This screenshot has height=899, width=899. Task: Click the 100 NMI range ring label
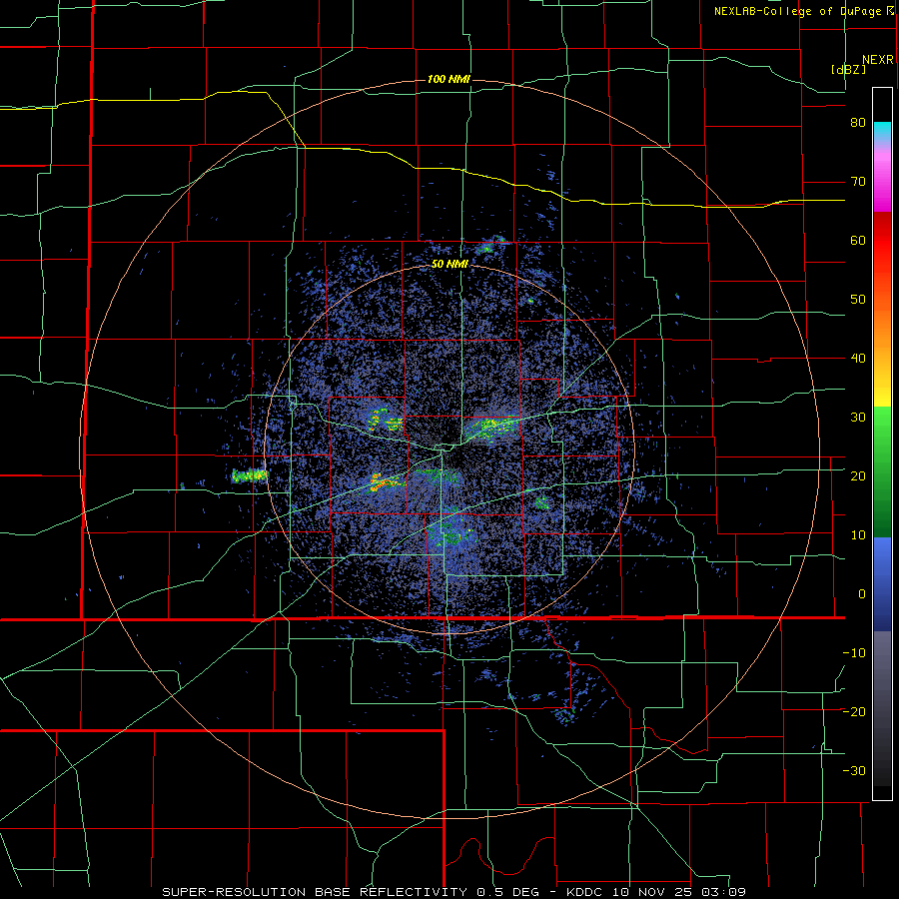coord(449,79)
